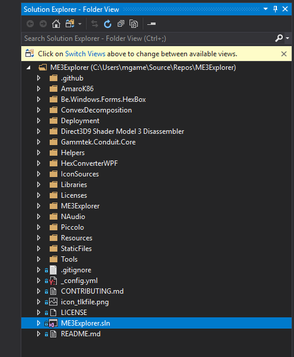Screen dimensions: 294x357
Task: Select the Piccolo folder
Action: [72, 227]
